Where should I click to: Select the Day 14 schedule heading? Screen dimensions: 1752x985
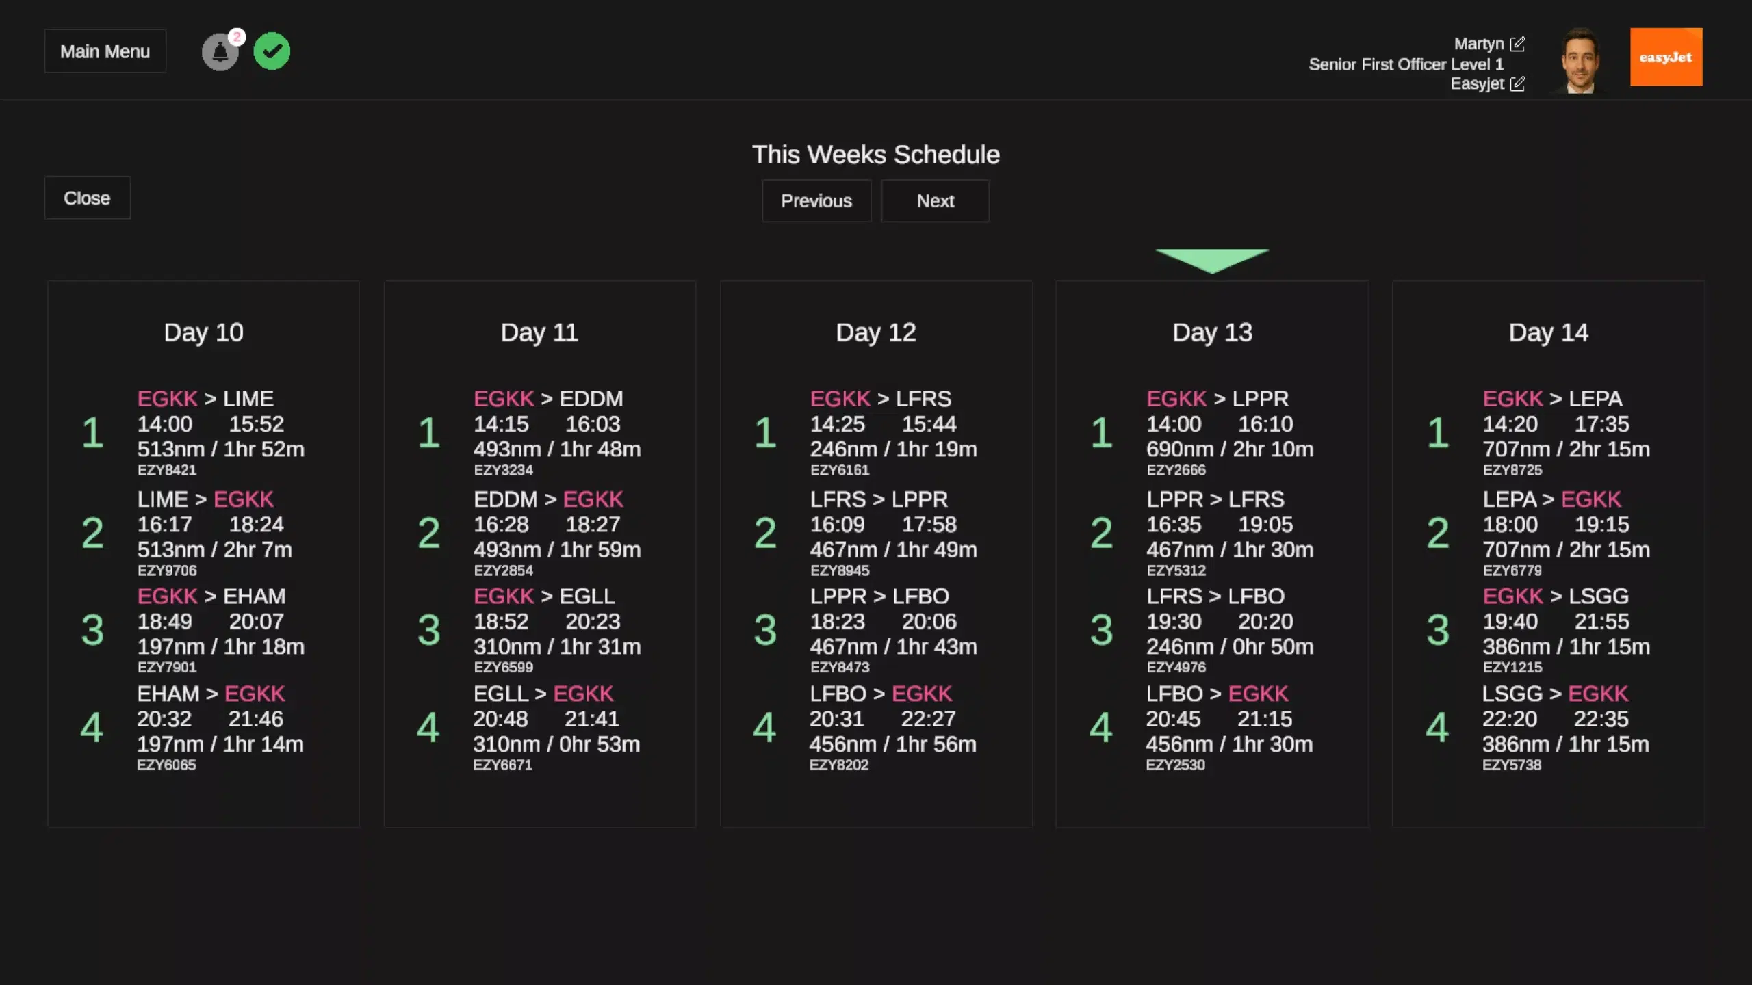(x=1548, y=332)
